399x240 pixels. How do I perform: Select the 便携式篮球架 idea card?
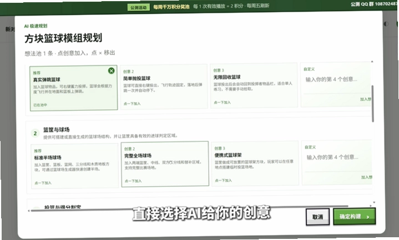coord(255,163)
